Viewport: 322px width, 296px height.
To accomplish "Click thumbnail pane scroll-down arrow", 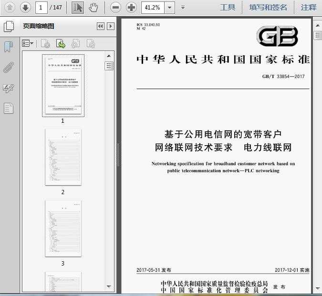I will pos(109,286).
